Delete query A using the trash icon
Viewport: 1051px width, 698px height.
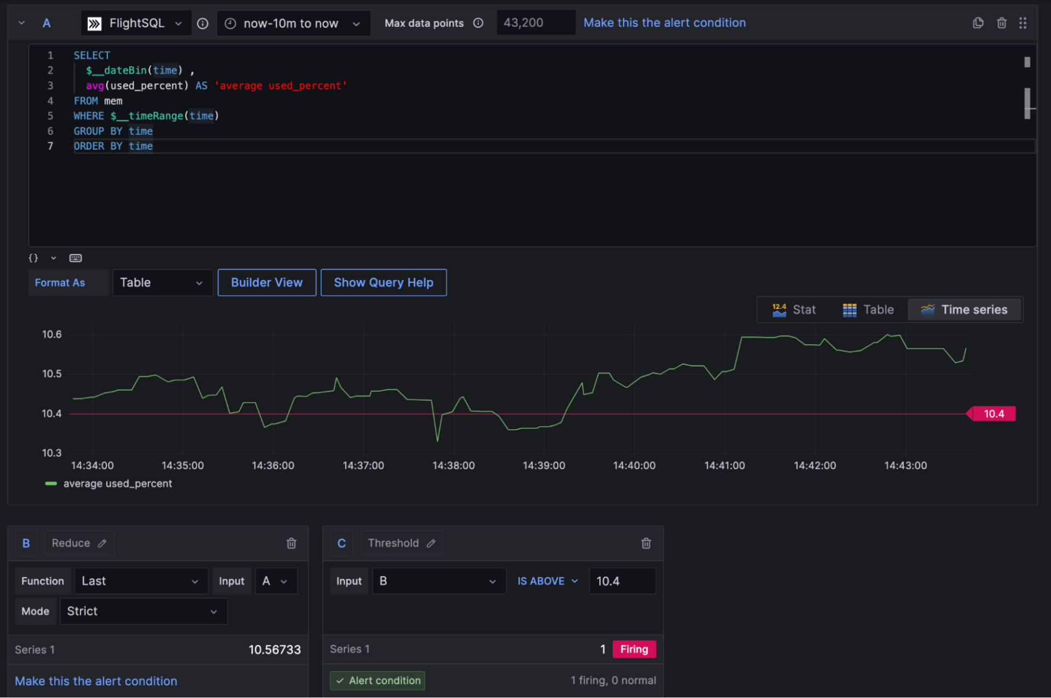point(1001,23)
